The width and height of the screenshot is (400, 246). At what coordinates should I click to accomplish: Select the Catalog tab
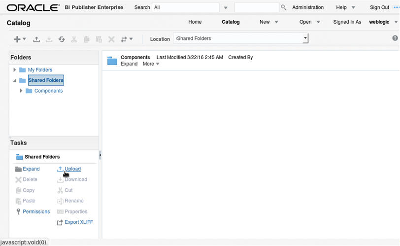231,22
